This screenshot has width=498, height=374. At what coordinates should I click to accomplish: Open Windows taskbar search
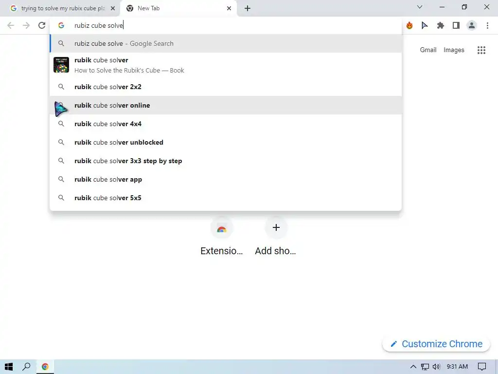pyautogui.click(x=26, y=367)
